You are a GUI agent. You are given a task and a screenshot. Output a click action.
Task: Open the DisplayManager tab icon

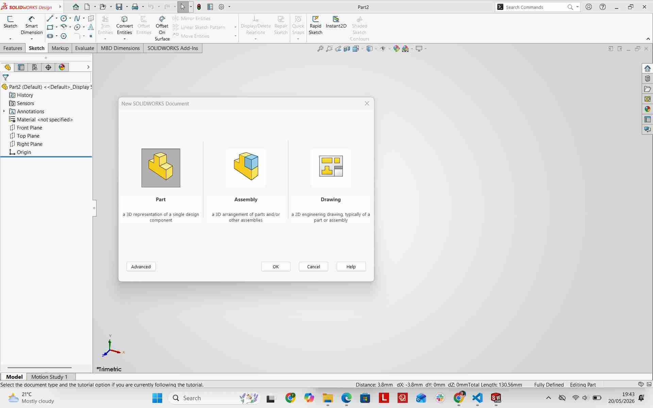tap(62, 67)
